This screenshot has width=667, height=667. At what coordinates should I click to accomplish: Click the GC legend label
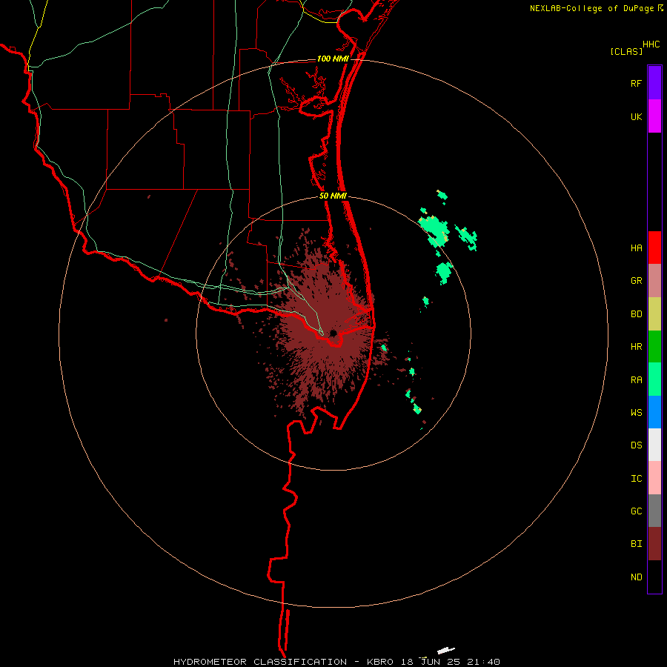point(636,511)
